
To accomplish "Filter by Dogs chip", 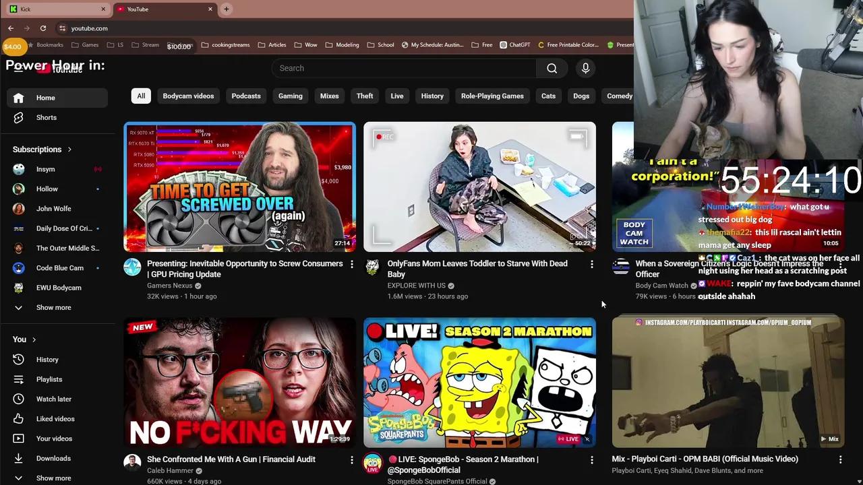I will pyautogui.click(x=581, y=96).
